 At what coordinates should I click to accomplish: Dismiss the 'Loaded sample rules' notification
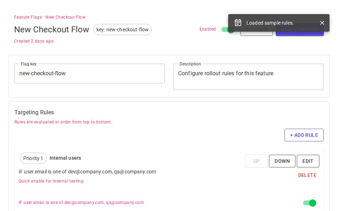(322, 23)
